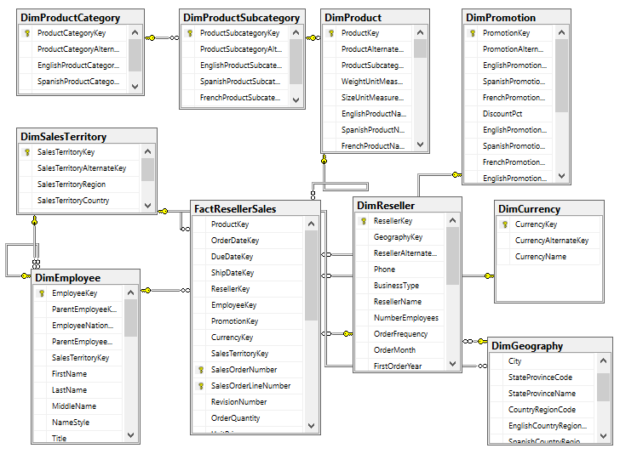The height and width of the screenshot is (454, 620).
Task: Click scroll up arrow in DimReseller table
Action: coord(453,220)
